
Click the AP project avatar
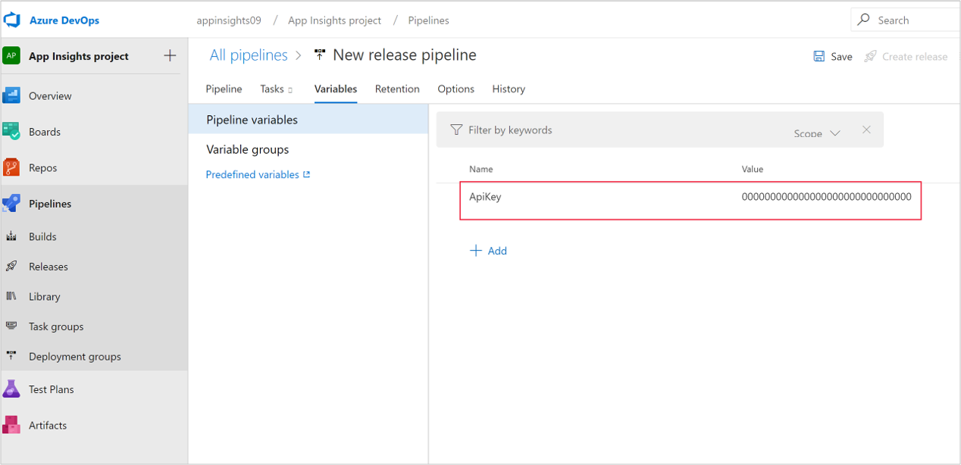coord(11,56)
